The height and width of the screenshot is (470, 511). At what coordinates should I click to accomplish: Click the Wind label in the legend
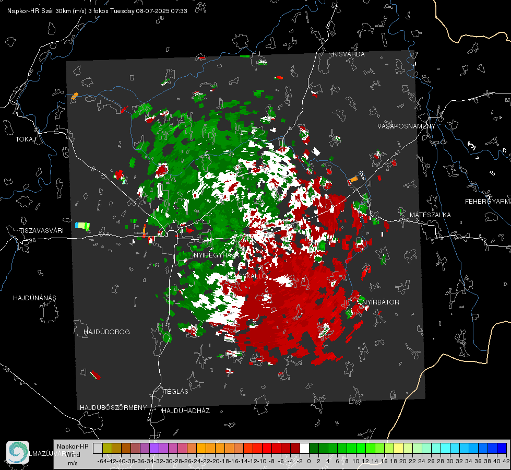(73, 455)
